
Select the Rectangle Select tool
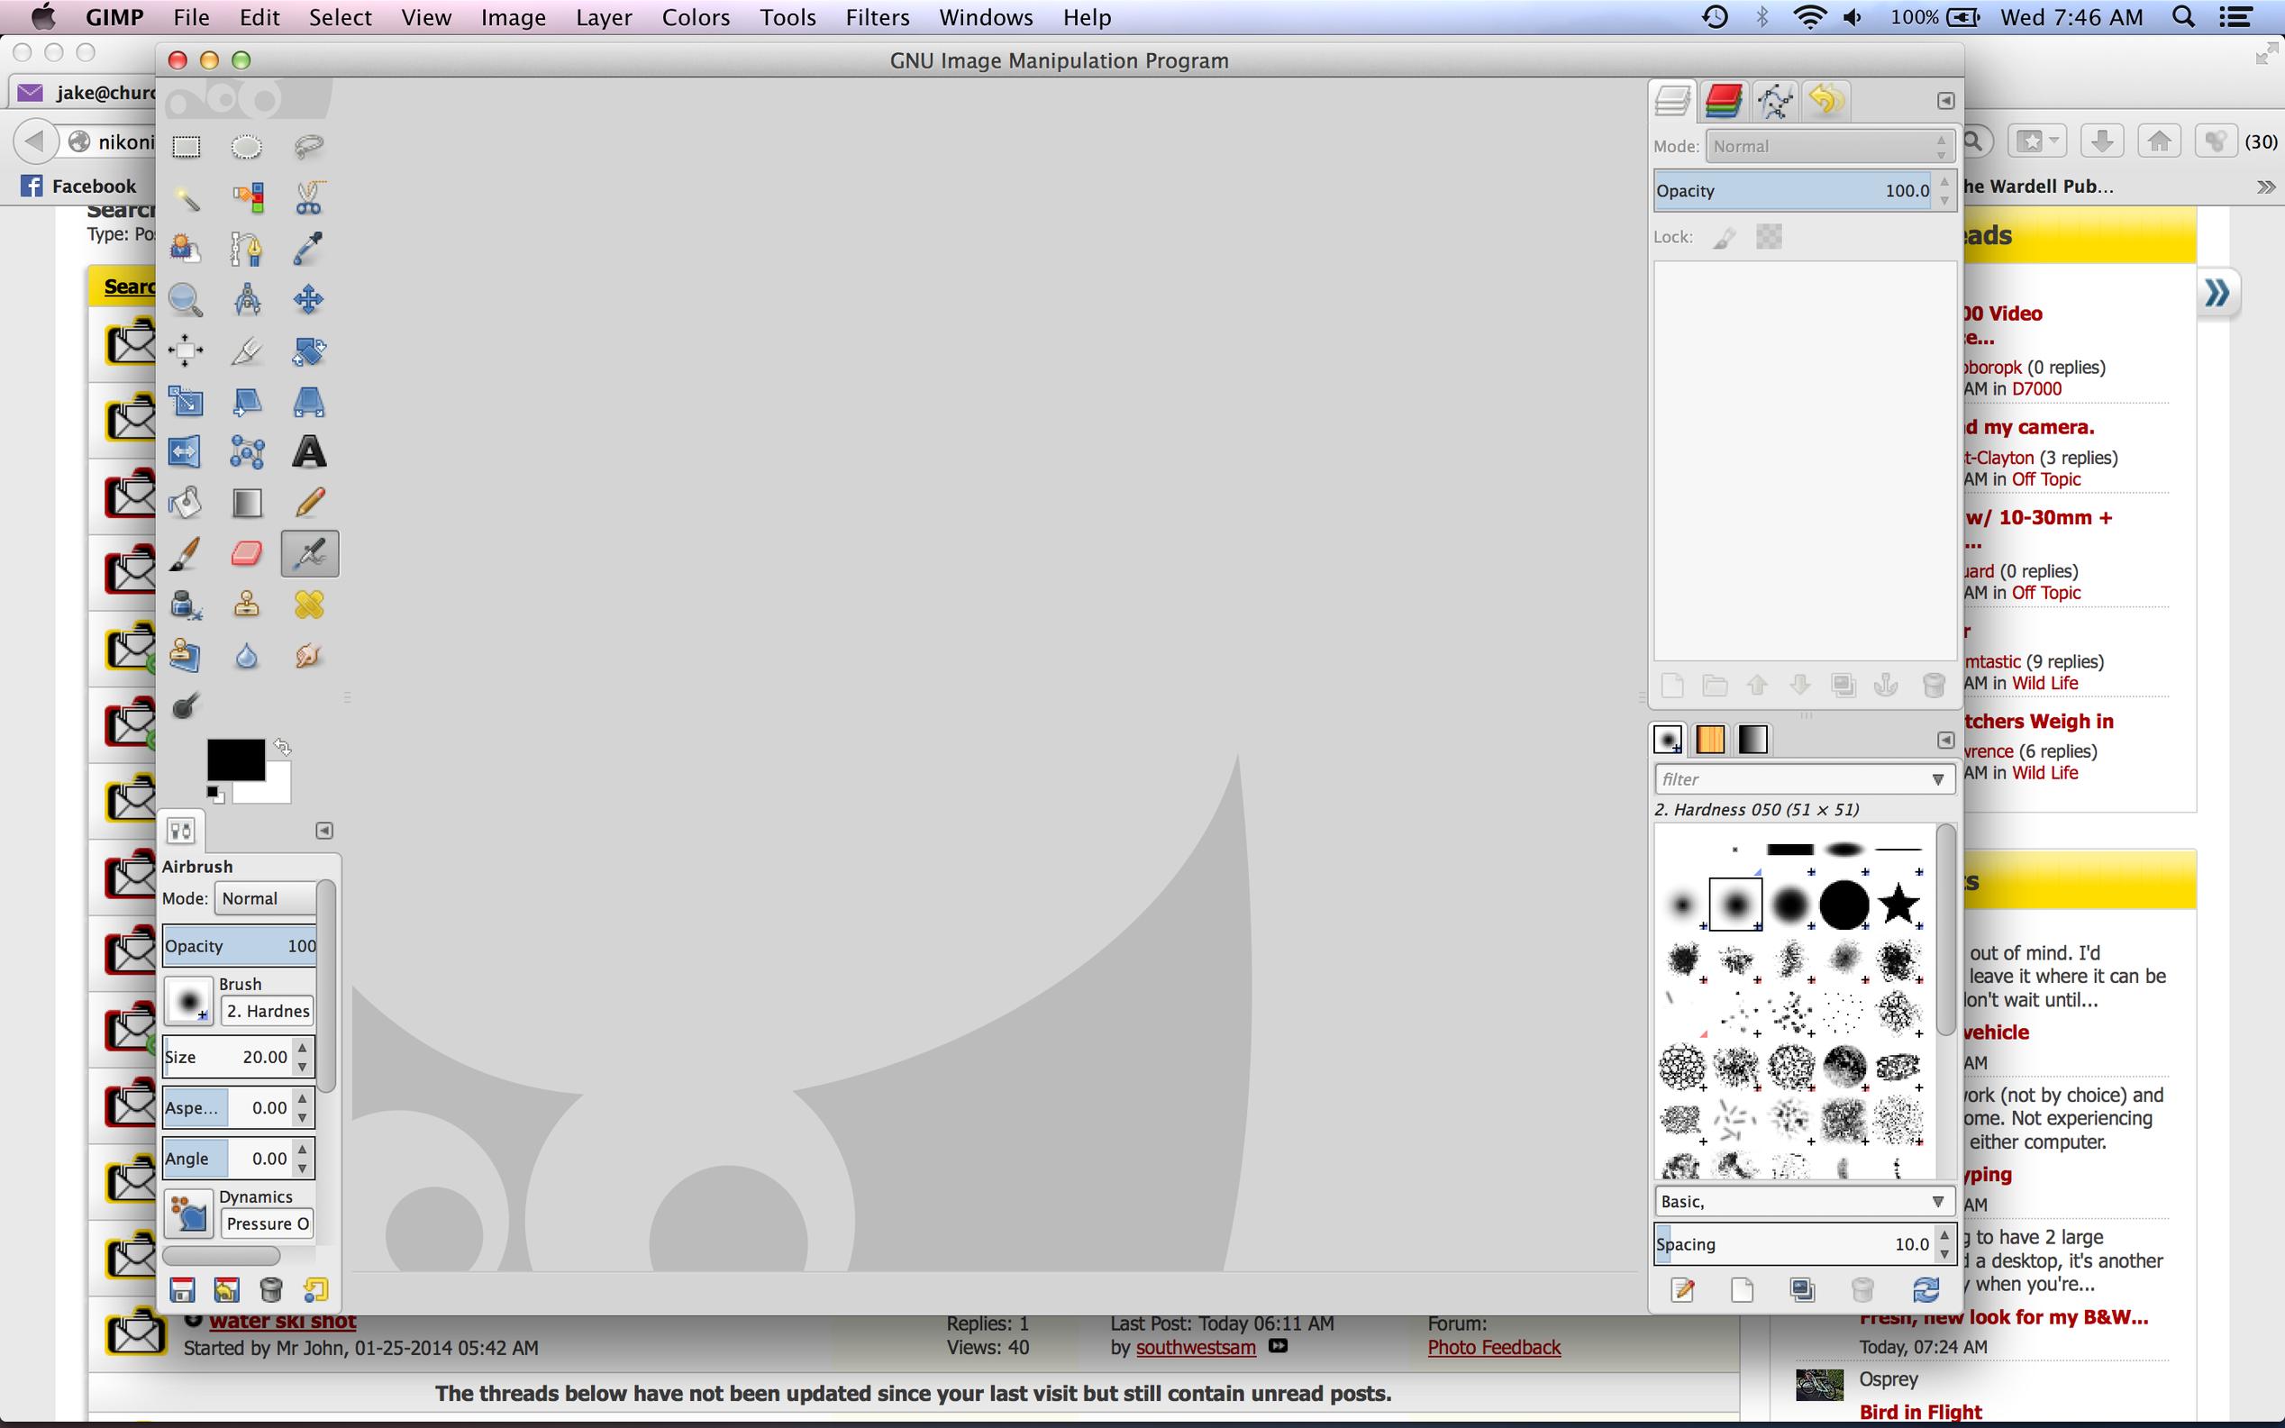186,146
